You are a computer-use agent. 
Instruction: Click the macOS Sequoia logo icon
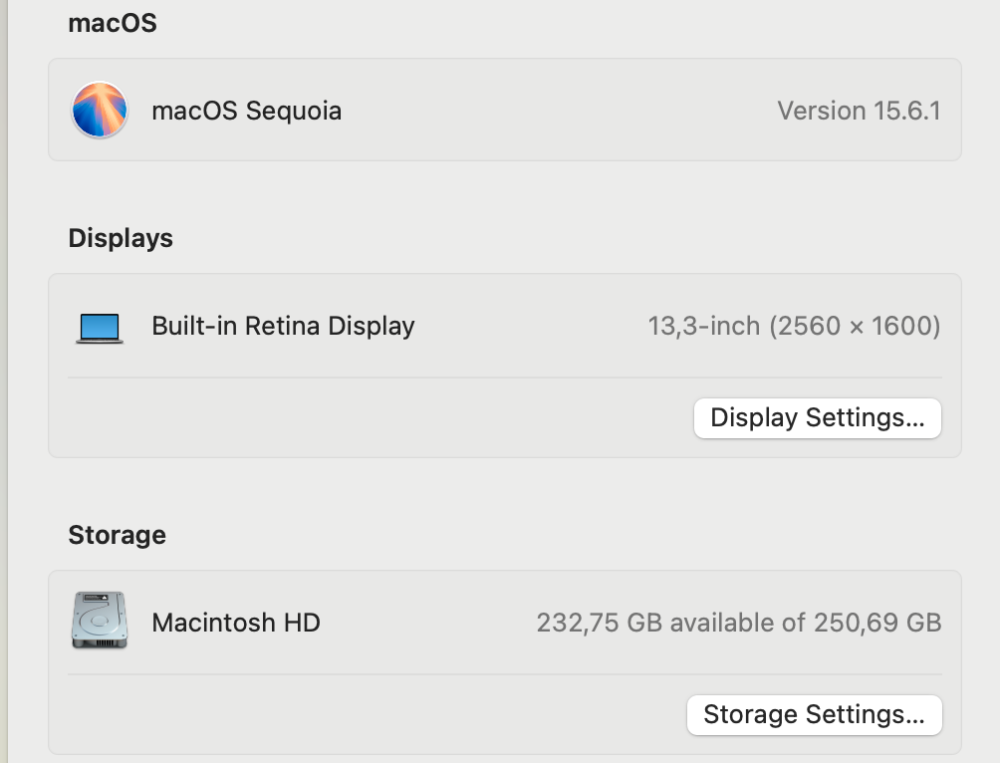coord(100,110)
